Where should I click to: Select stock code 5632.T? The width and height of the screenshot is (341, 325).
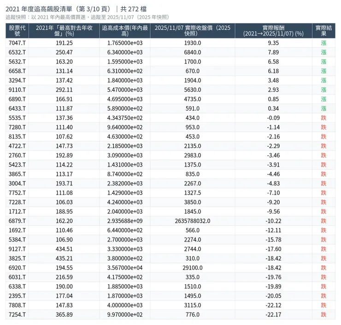tap(17, 62)
